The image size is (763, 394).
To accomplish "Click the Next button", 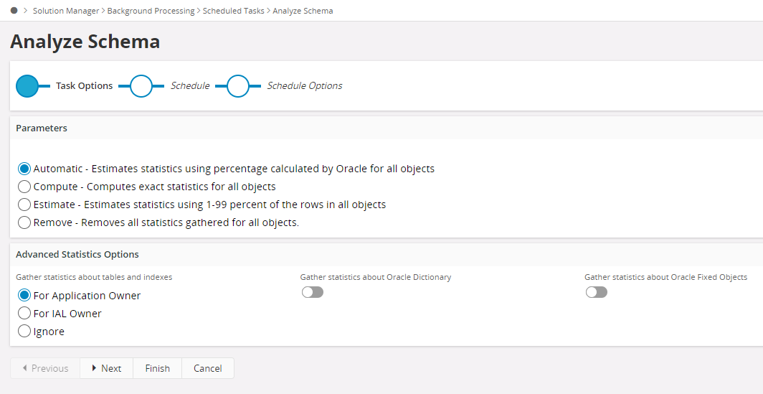I will click(x=107, y=368).
